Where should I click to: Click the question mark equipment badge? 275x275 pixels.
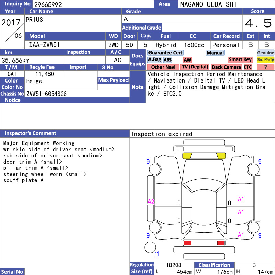[x=266, y=67]
